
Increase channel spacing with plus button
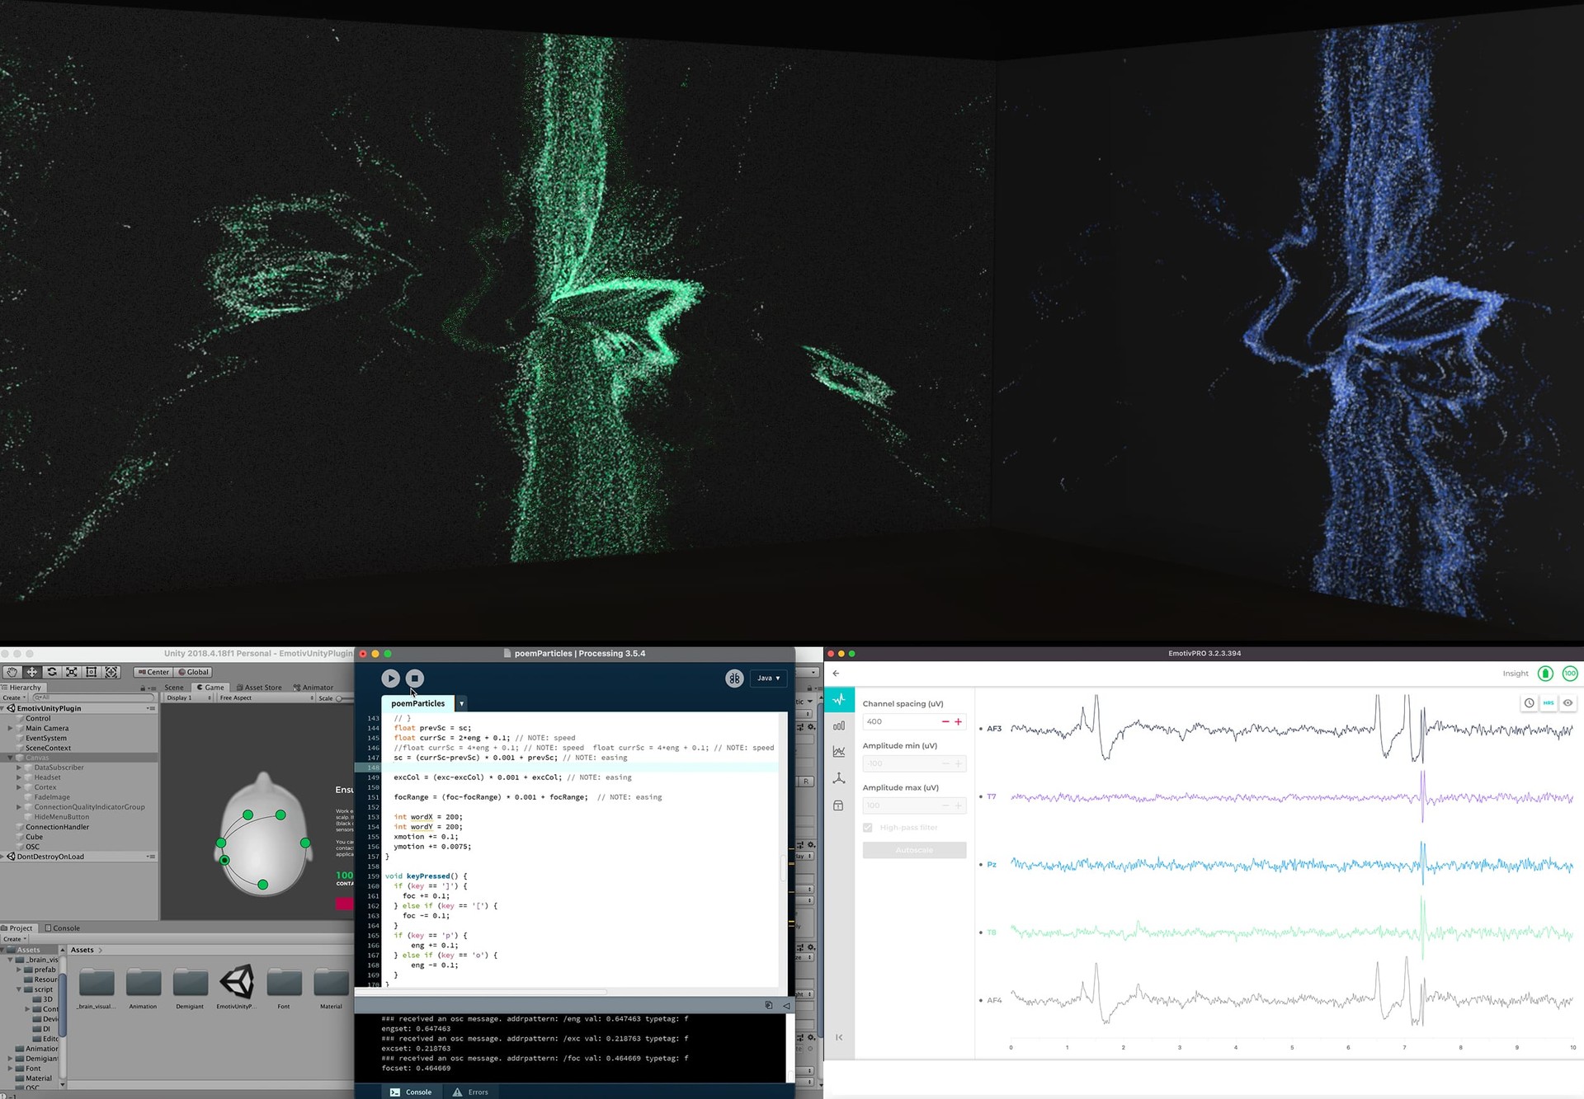[958, 721]
